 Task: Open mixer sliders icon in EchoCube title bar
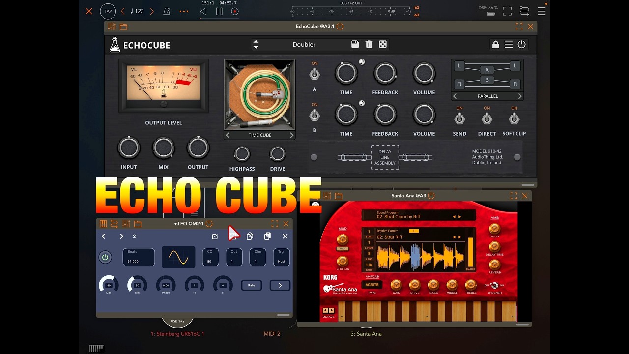tap(112, 27)
